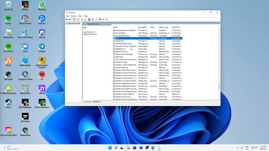Open the Help menu in Services
269x151 pixels.
pos(86,16)
